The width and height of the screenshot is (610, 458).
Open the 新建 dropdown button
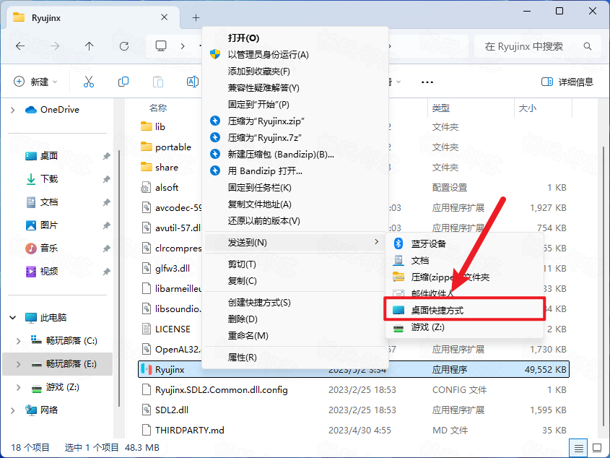click(35, 82)
